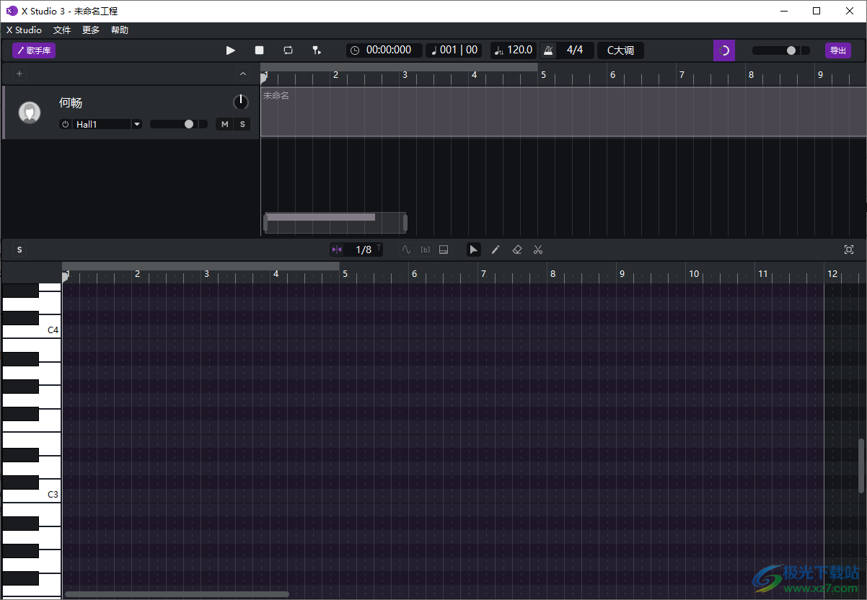Select the pencil note-drawing tool

pos(496,249)
